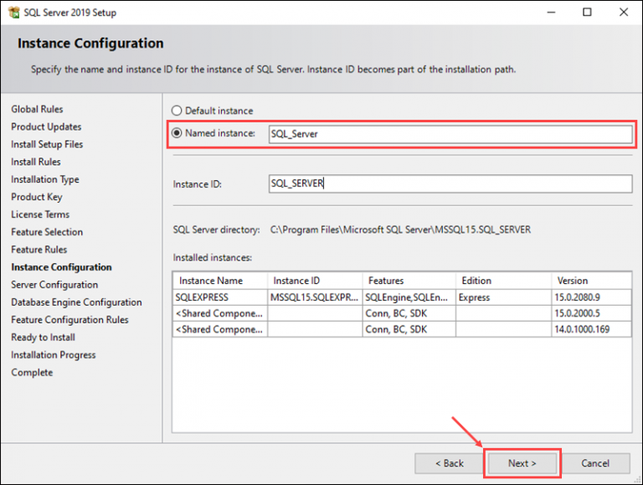
Task: Click the Edition column header
Action: coord(476,281)
